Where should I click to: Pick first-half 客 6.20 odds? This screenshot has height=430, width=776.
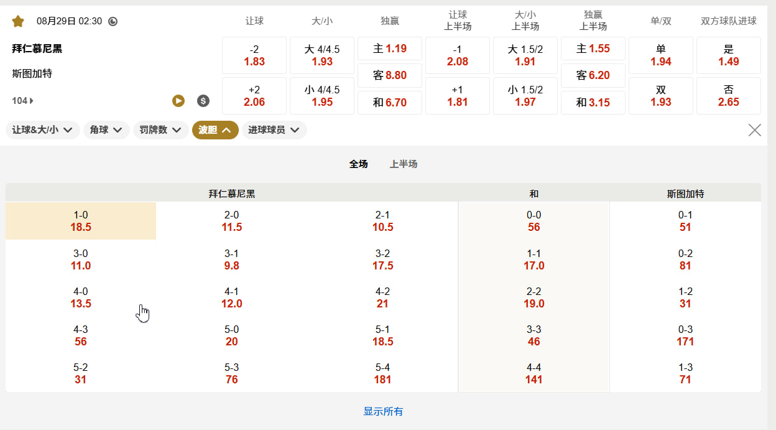pos(593,75)
